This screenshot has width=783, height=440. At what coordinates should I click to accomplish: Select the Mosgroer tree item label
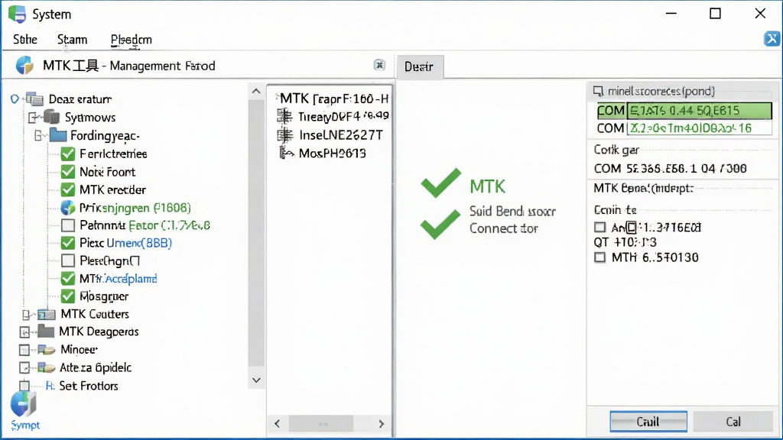pyautogui.click(x=104, y=296)
